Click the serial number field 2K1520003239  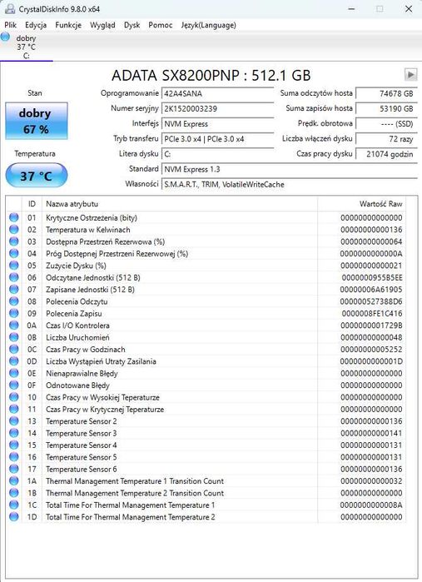coord(218,109)
